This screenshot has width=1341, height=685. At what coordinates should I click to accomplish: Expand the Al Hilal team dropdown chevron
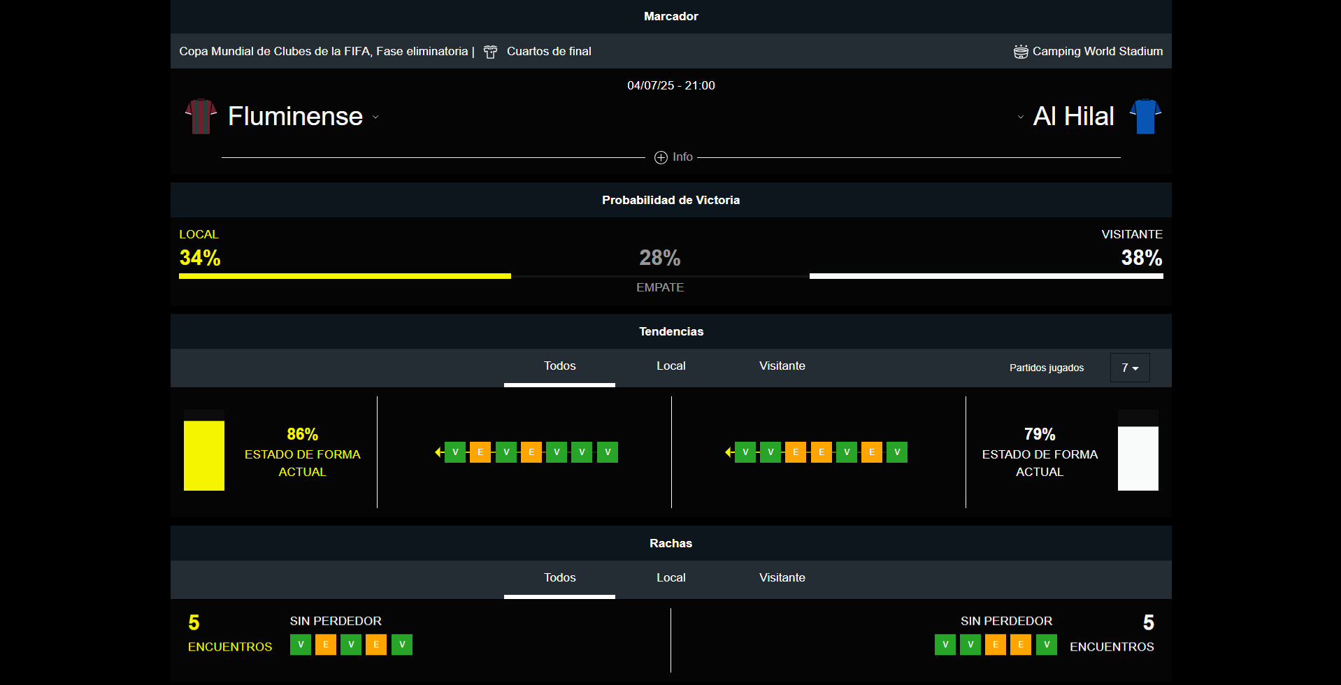pyautogui.click(x=1021, y=117)
